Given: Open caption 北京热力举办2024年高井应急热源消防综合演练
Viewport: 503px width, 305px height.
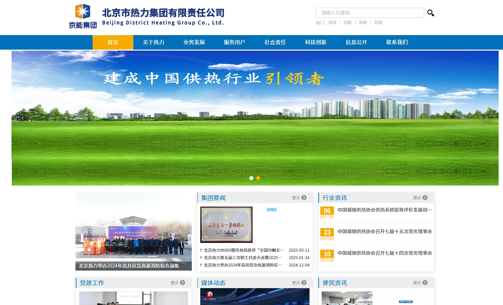Looking at the screenshot, I should tap(129, 266).
